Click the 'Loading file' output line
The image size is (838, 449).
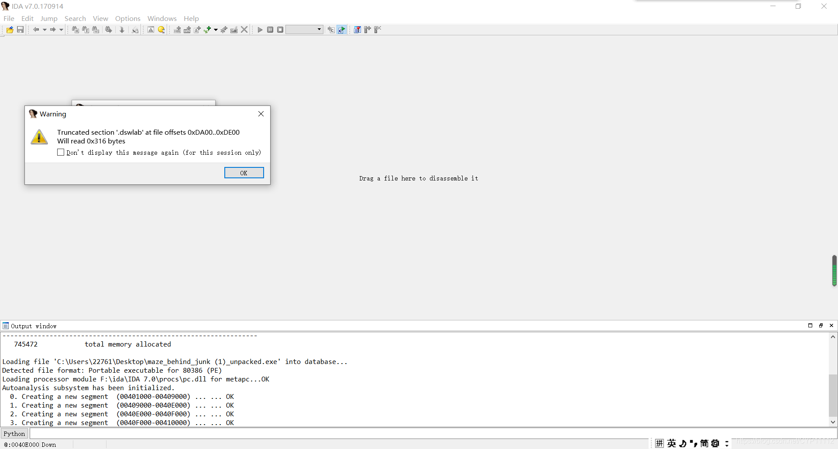coord(175,361)
